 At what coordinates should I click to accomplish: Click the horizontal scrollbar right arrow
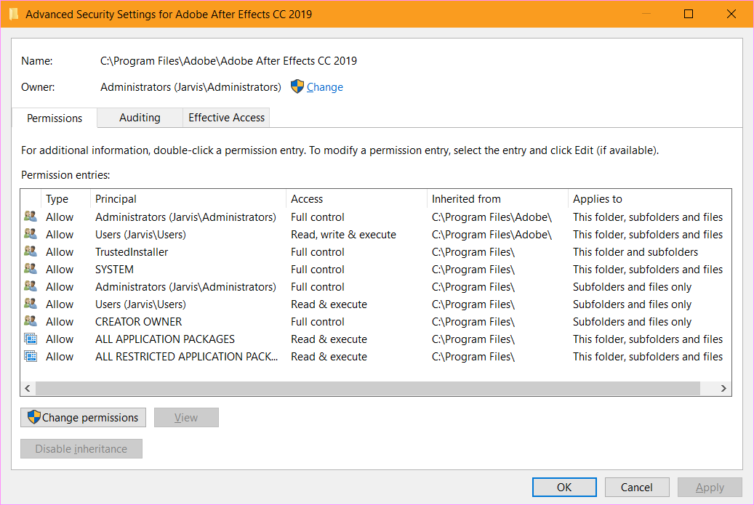(723, 388)
